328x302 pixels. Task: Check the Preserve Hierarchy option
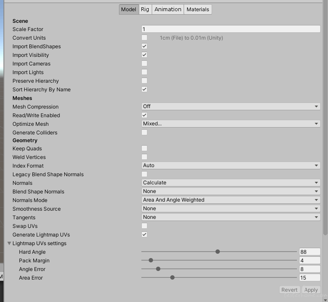pyautogui.click(x=144, y=81)
